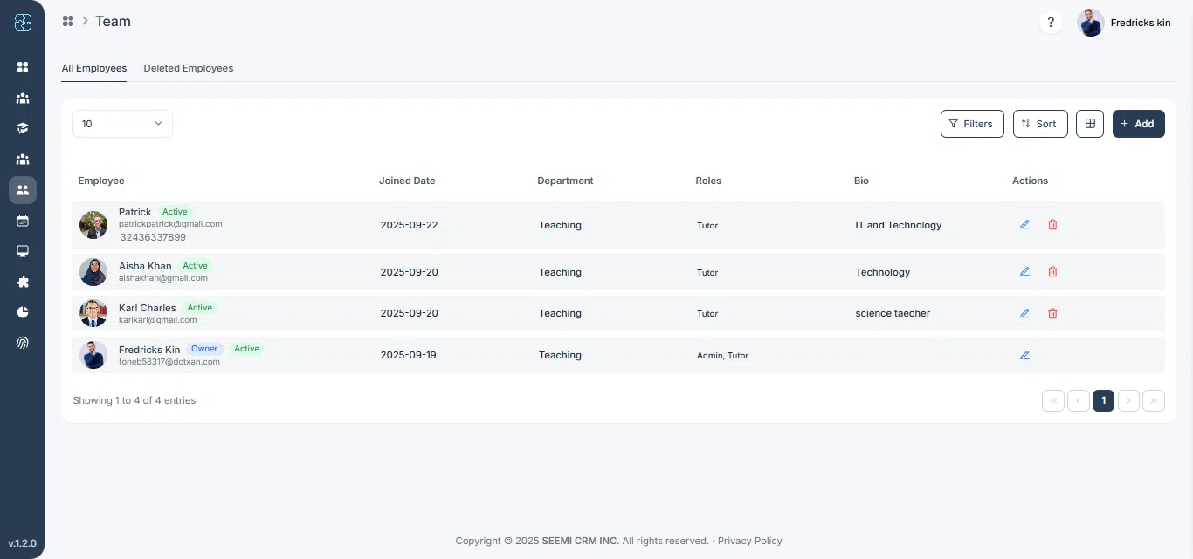
Task: Click the Fredricks kin username in header
Action: click(x=1141, y=23)
